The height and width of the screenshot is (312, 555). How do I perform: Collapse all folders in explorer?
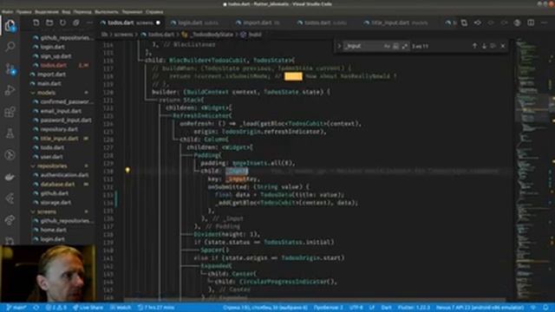76,23
